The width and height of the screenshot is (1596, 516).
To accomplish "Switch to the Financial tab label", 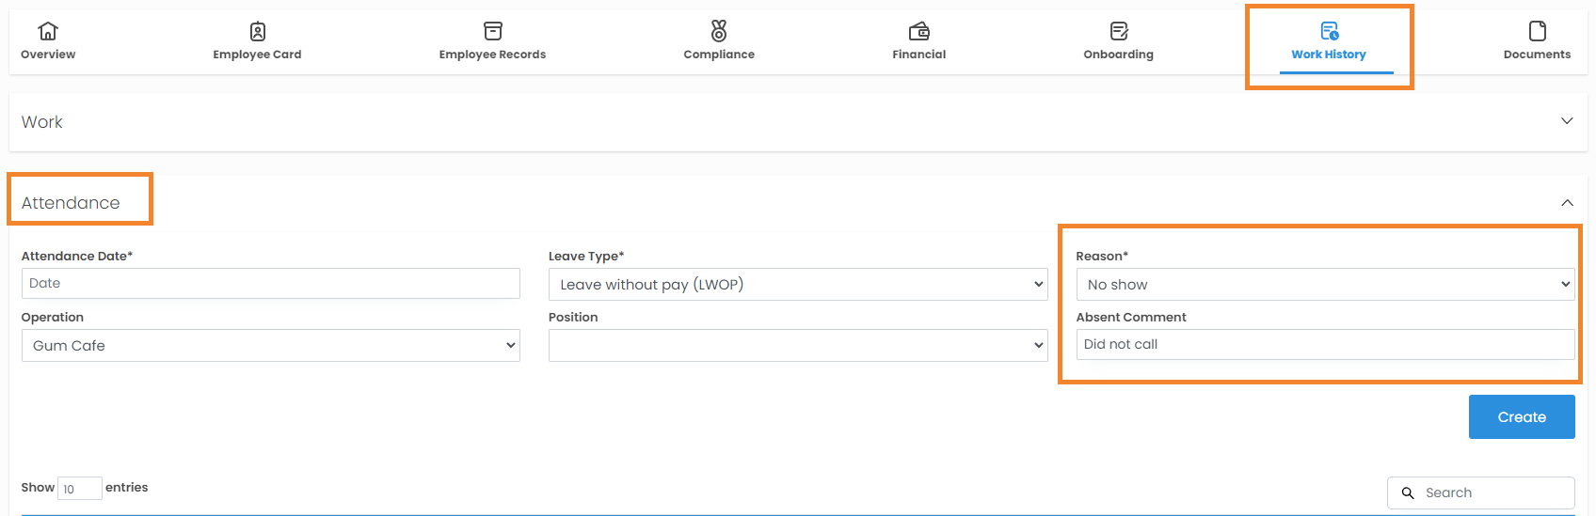I will (919, 55).
